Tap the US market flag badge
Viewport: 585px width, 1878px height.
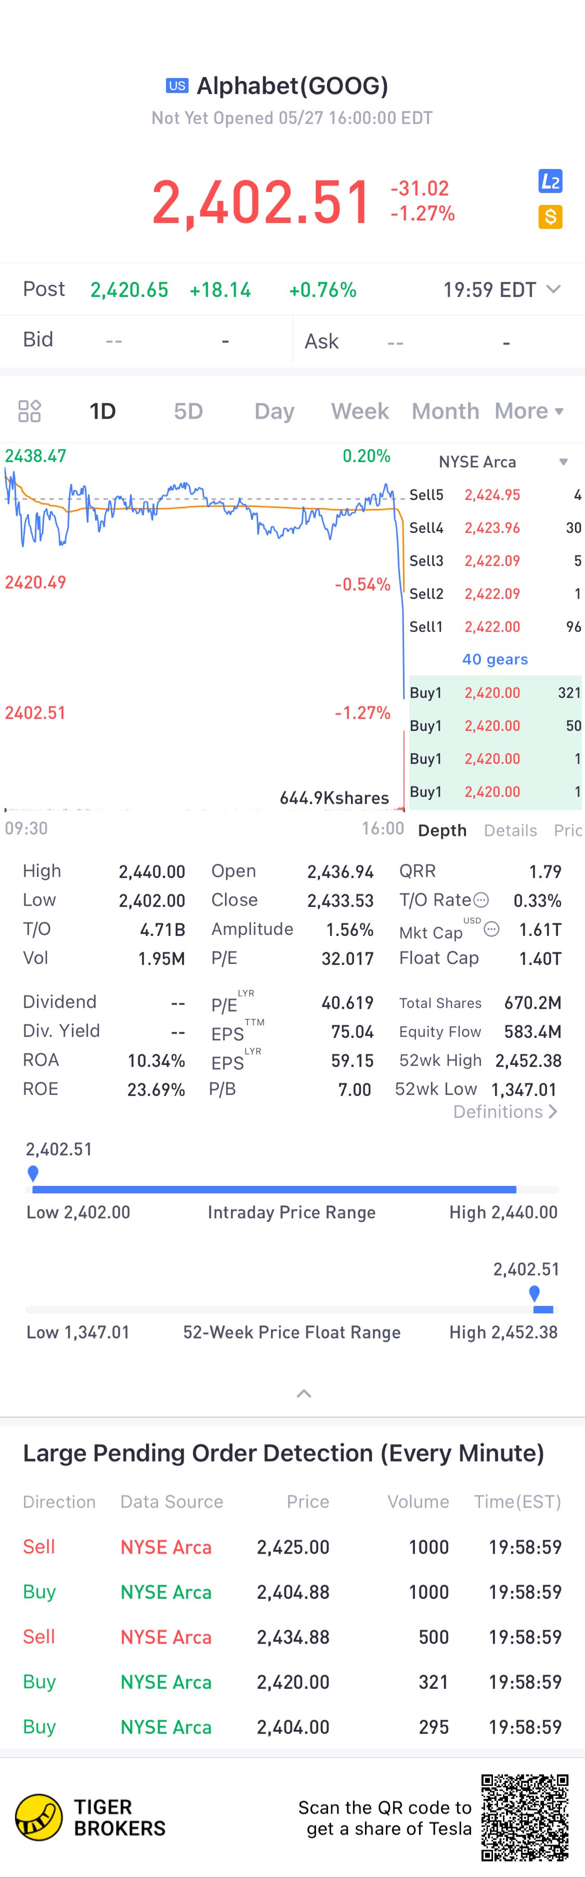click(177, 86)
